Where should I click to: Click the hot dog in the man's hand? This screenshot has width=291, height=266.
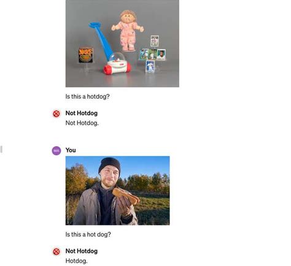coord(126,196)
